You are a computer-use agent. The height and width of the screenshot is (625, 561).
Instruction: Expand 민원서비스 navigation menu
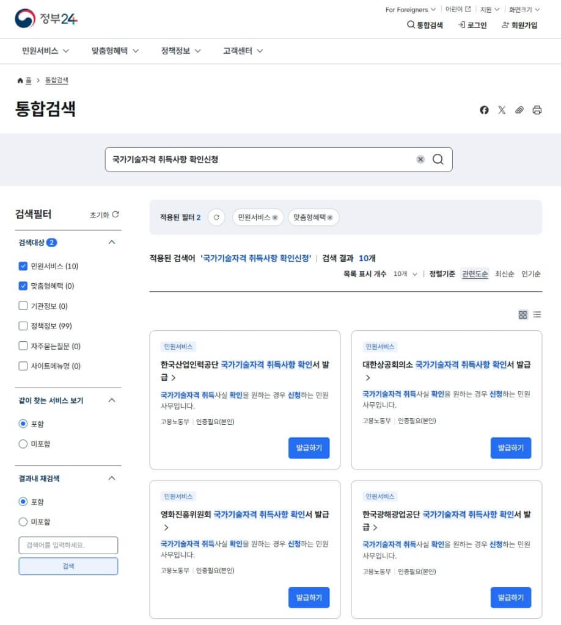click(45, 51)
